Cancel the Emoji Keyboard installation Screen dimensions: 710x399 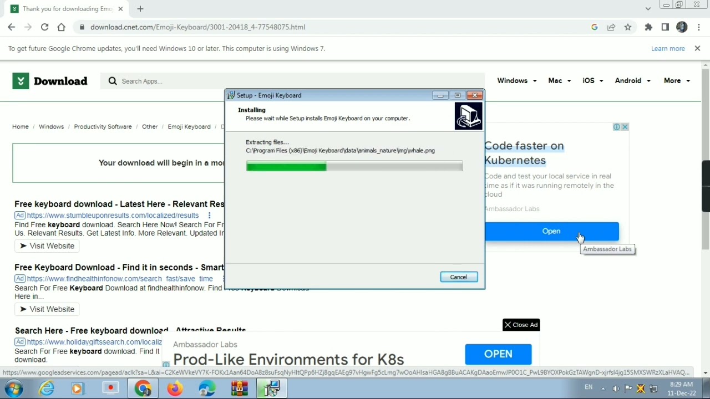tap(459, 277)
